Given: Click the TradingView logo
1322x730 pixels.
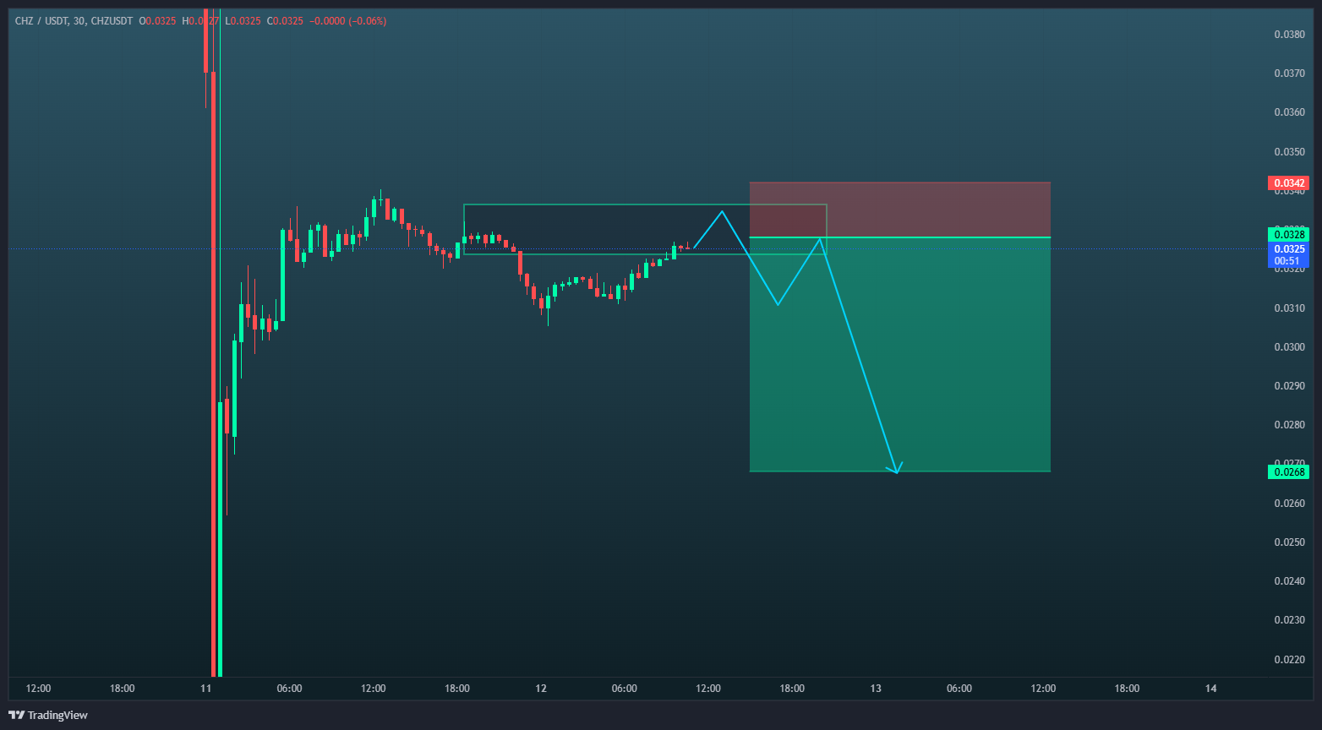Looking at the screenshot, I should click(x=48, y=715).
